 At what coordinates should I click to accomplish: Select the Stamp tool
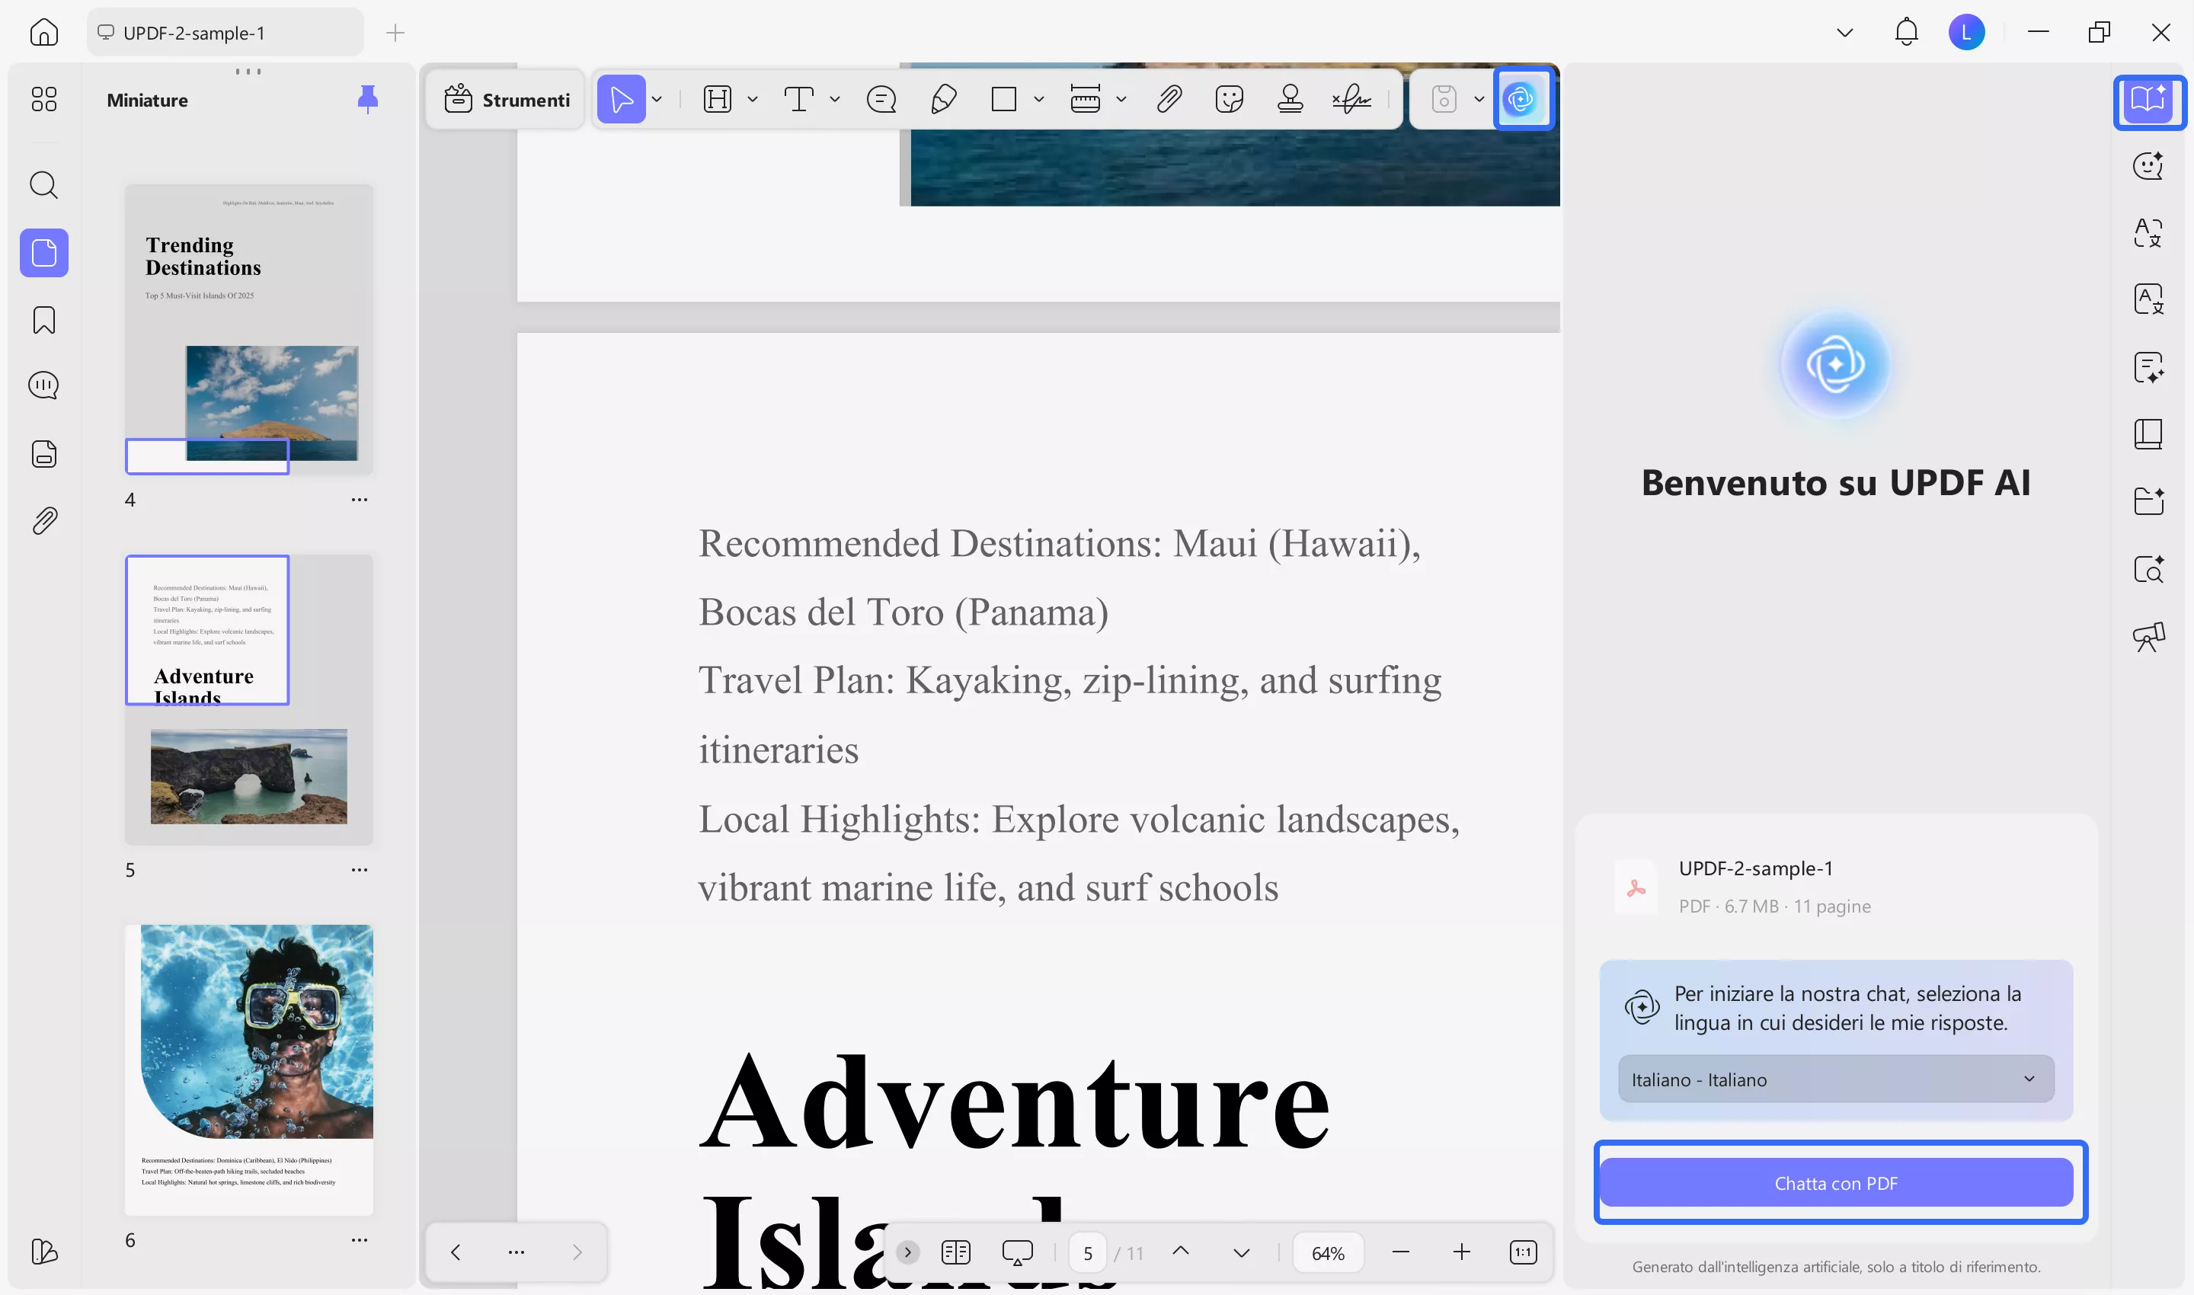[1290, 98]
